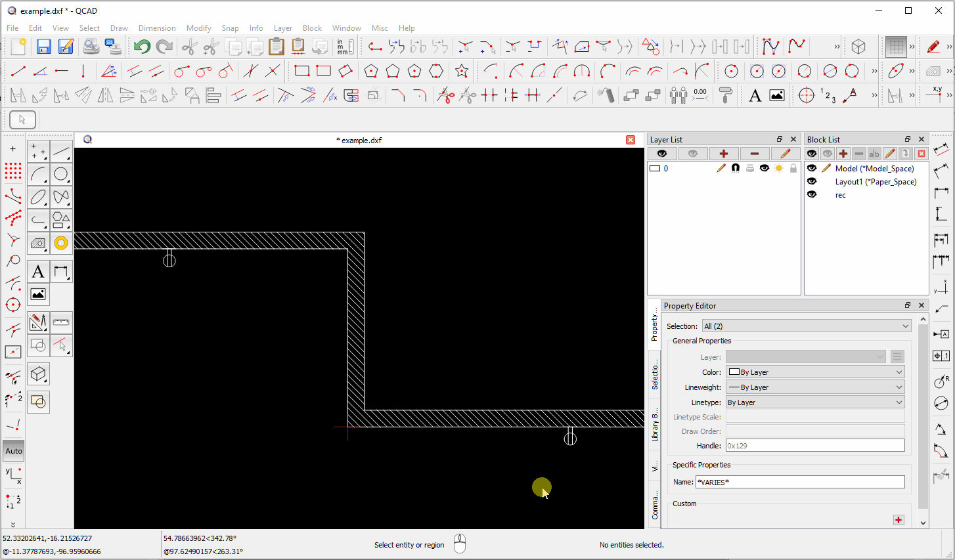
Task: Open the Point tools in left toolbox
Action: coord(39,151)
